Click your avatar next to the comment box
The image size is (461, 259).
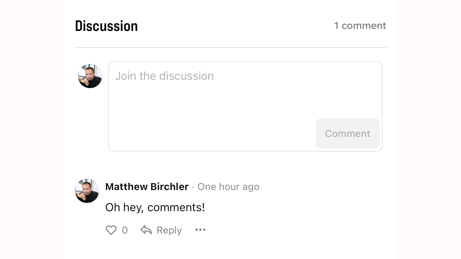89,76
